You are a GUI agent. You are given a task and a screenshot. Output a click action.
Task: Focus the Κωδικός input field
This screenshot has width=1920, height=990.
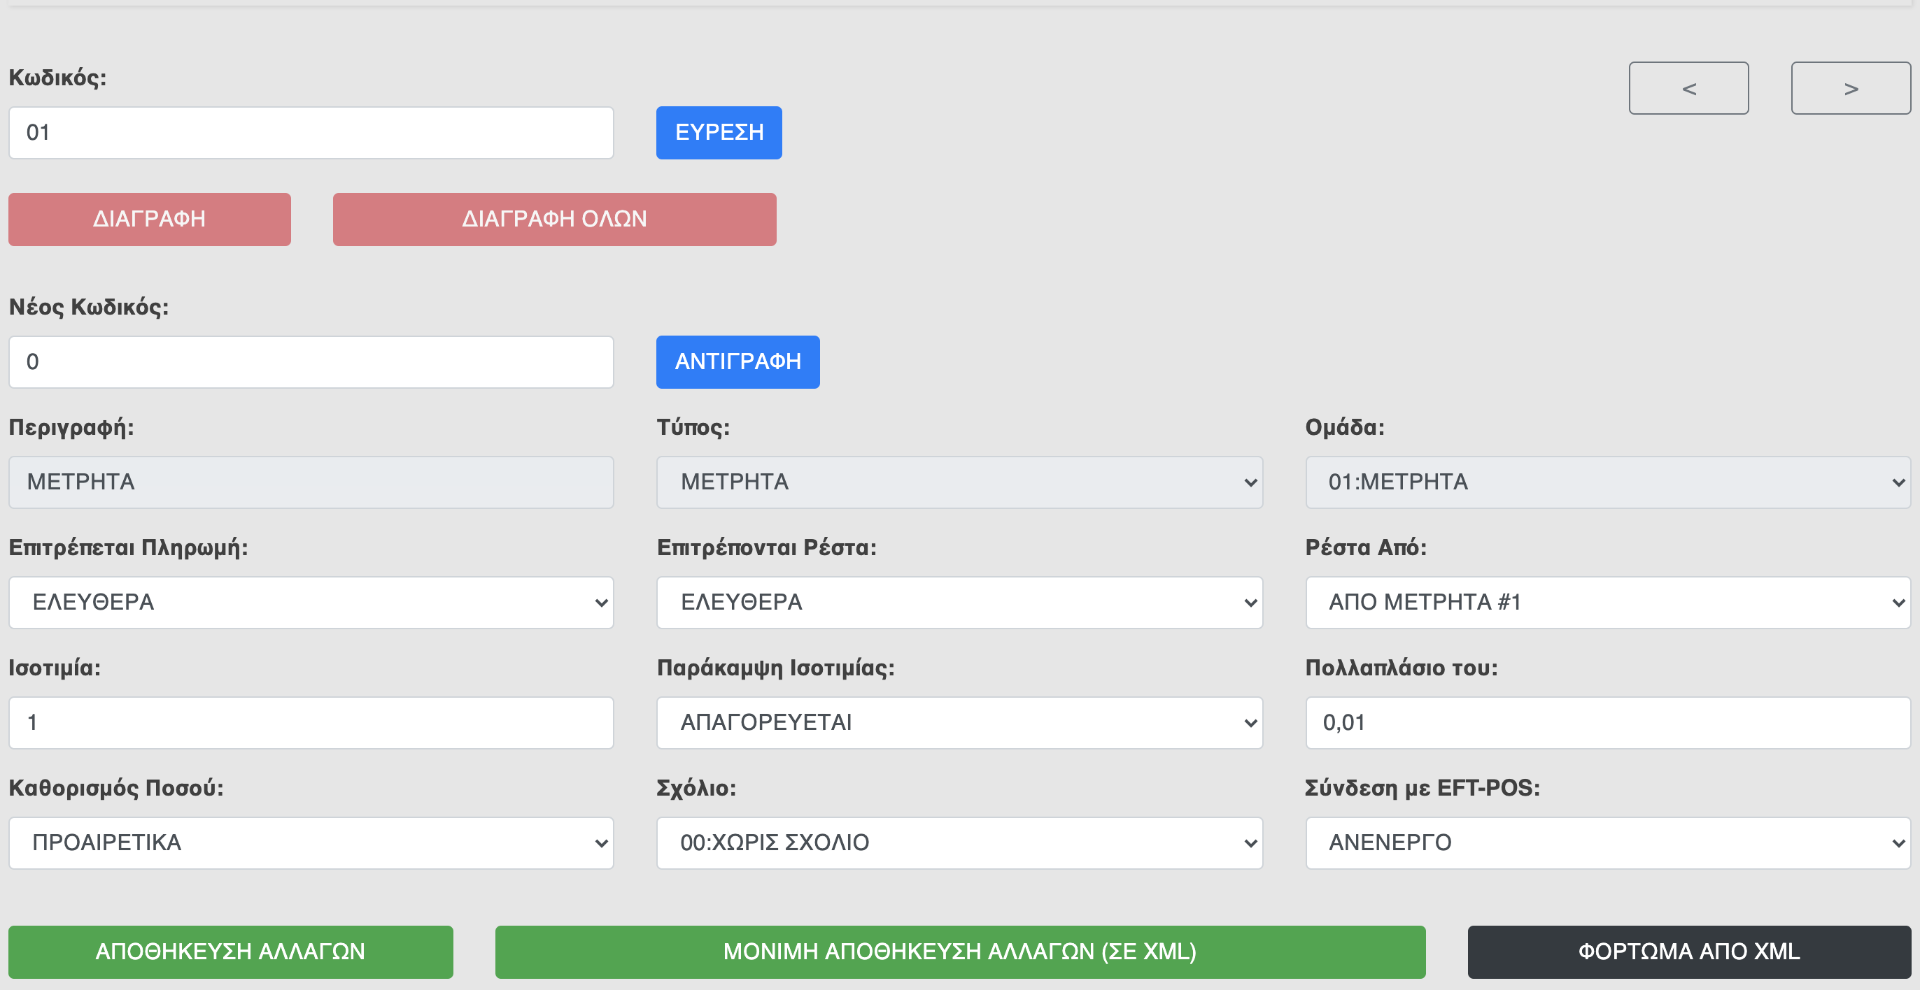point(311,133)
